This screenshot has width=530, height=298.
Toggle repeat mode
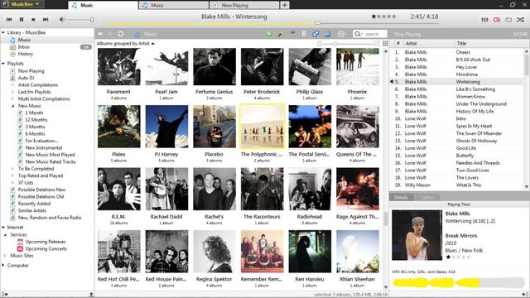tap(508, 20)
